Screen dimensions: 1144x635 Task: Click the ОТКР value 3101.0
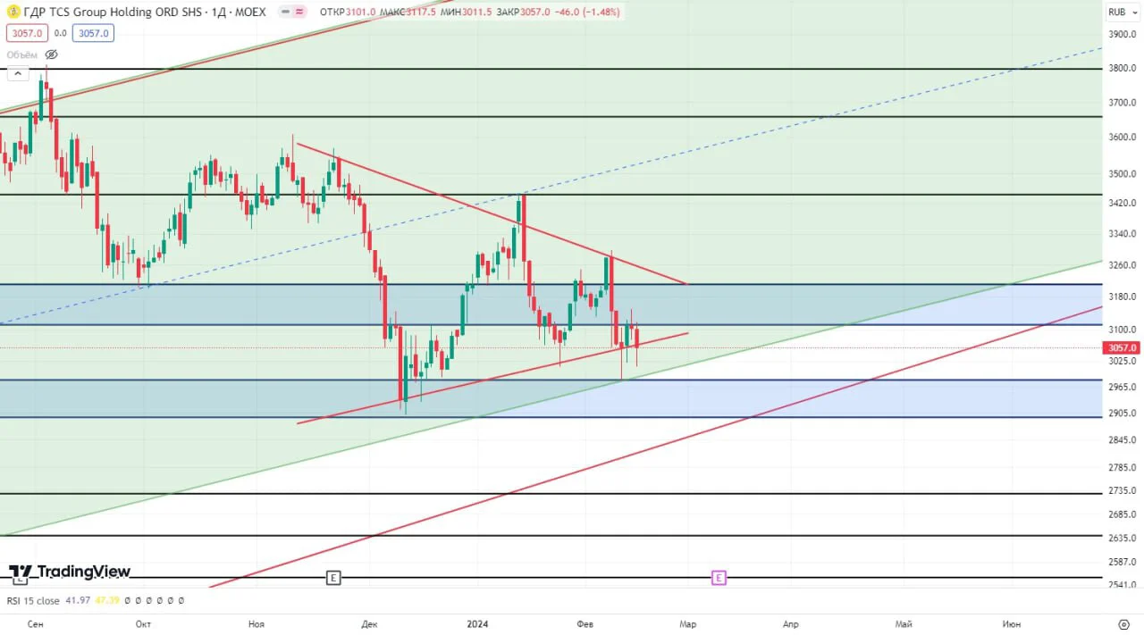tap(361, 13)
